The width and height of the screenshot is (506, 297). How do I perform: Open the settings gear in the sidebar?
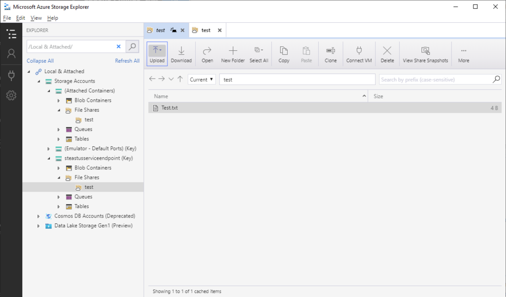click(11, 95)
